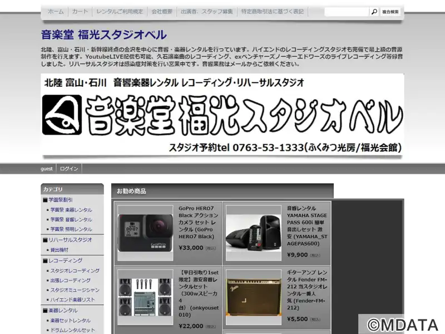Open ドラムレンタルセット subcategory
This screenshot has height=334, width=445.
(x=72, y=330)
